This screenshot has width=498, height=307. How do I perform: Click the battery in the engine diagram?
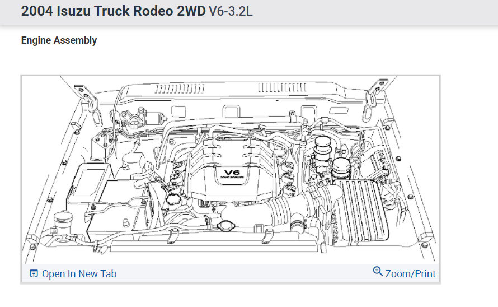coord(118,207)
